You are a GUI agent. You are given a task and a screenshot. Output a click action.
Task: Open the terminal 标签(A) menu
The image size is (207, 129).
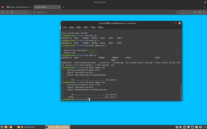93,28
